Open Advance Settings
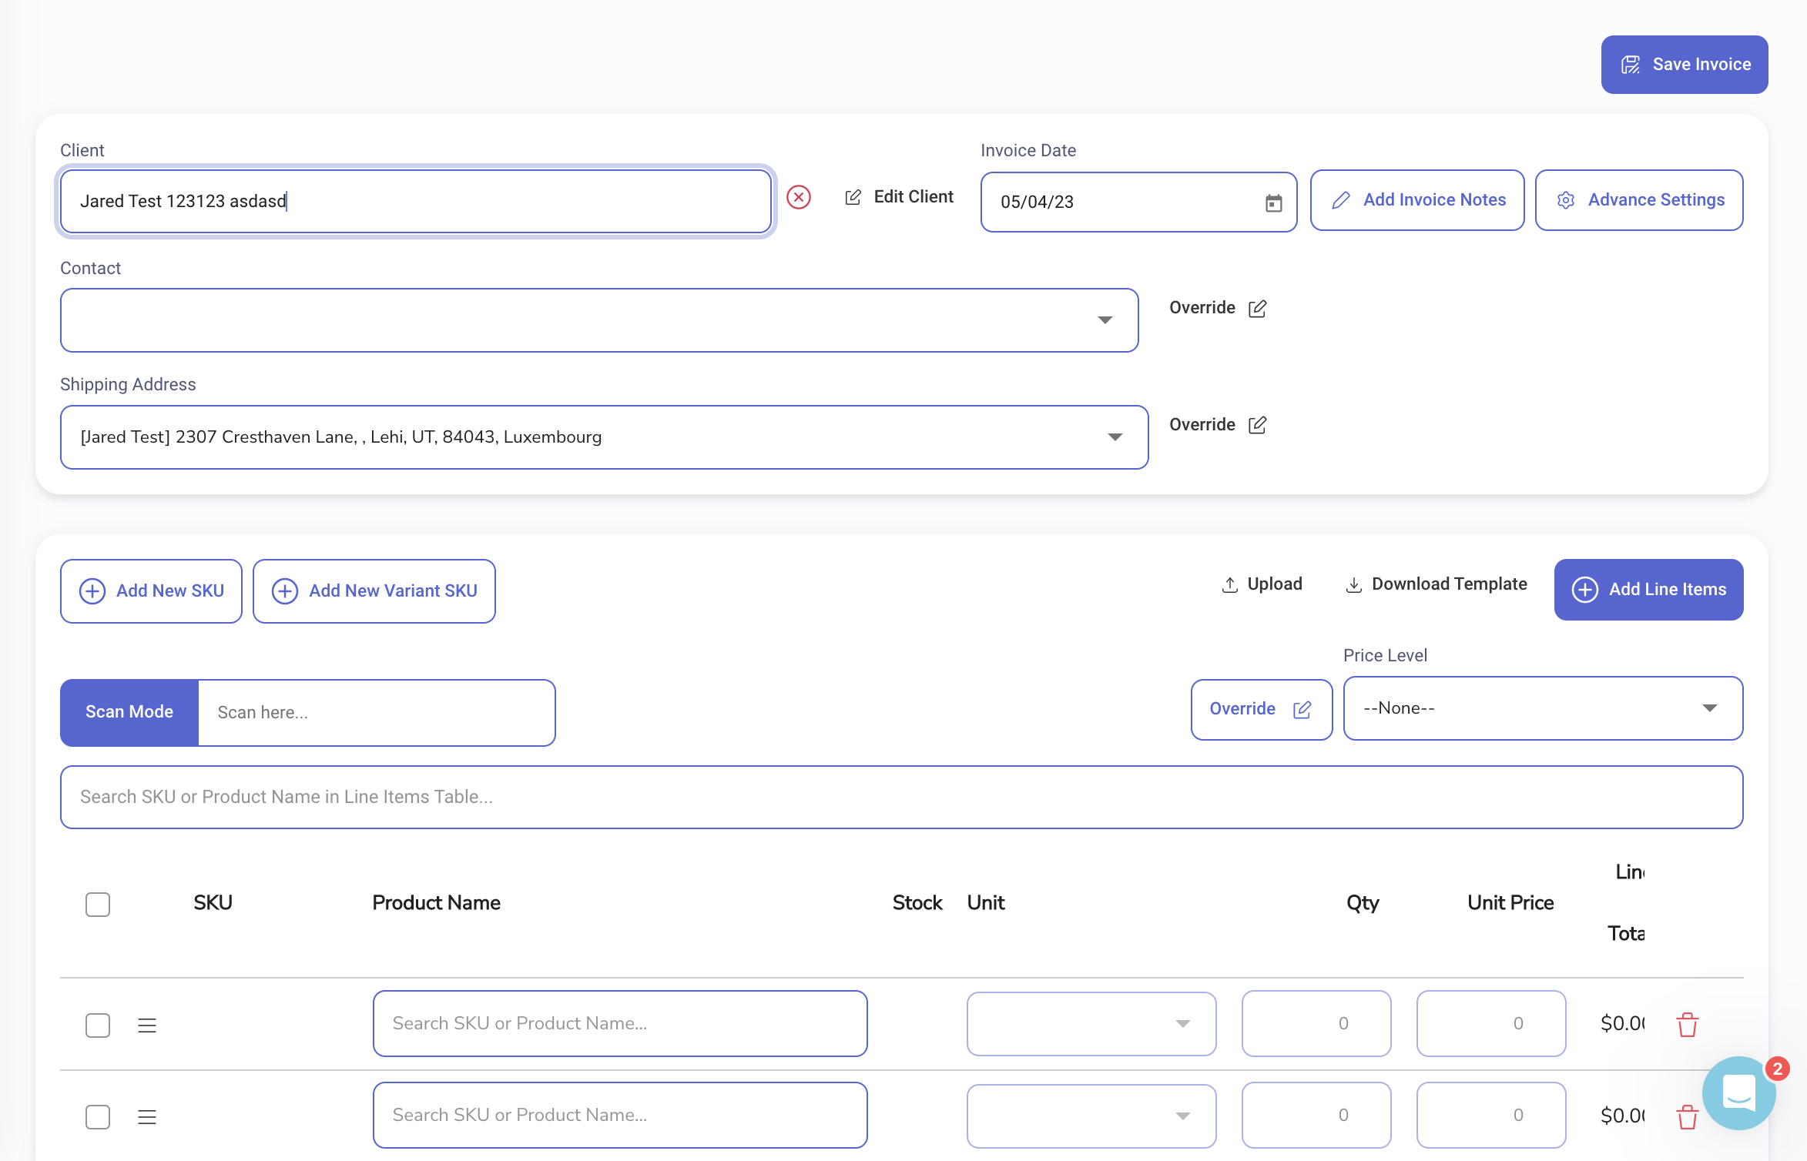This screenshot has height=1161, width=1807. (x=1639, y=199)
